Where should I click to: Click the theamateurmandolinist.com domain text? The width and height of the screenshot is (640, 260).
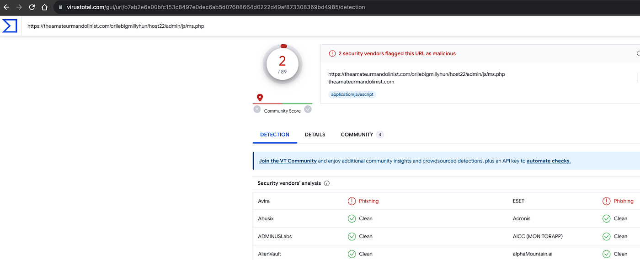coord(361,82)
